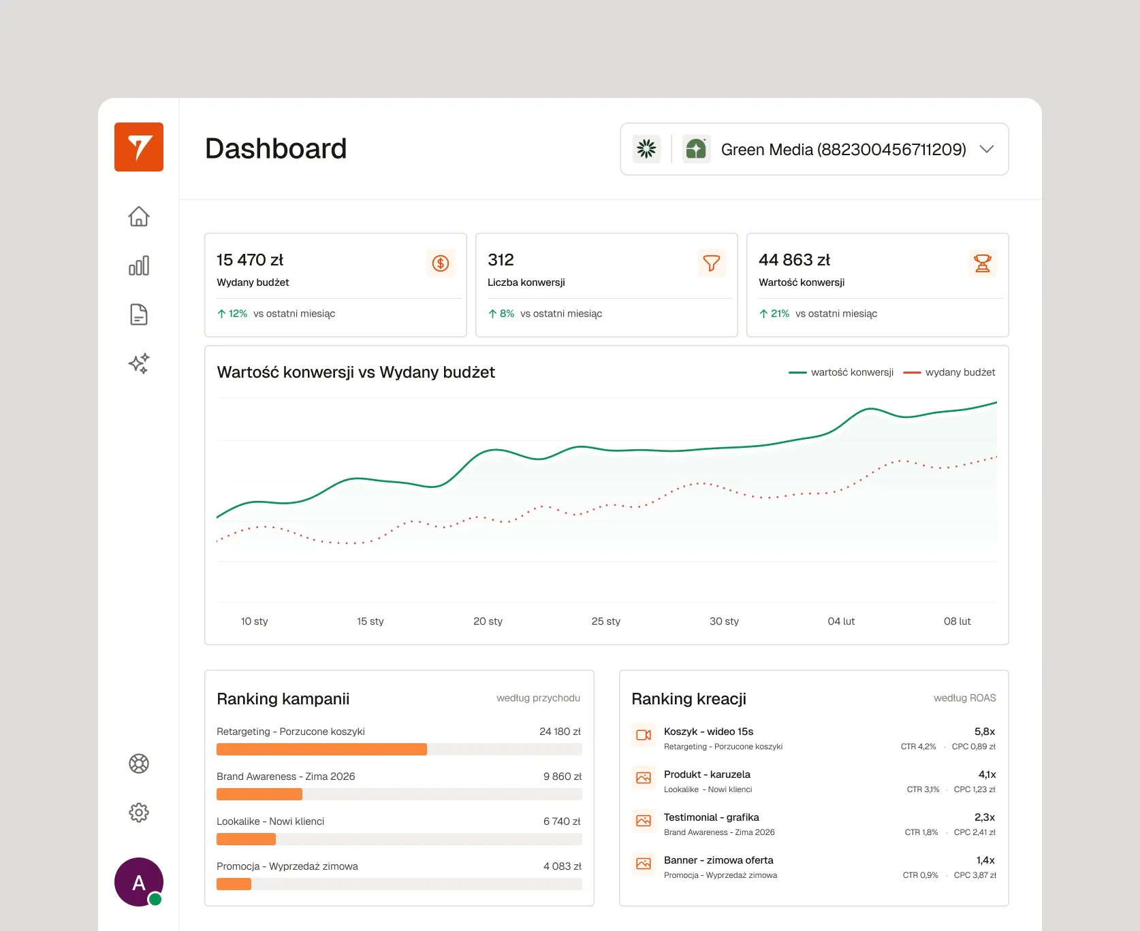The image size is (1140, 931).
Task: Open help via the lifebuoy icon
Action: (x=139, y=764)
